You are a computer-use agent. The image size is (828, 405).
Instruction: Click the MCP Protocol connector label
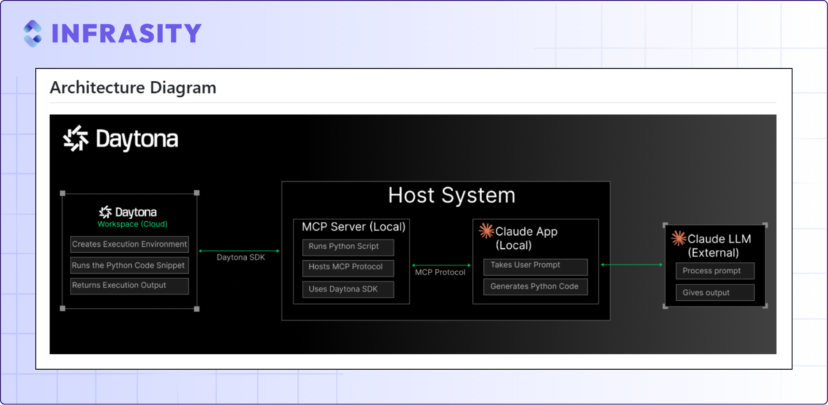coord(440,273)
